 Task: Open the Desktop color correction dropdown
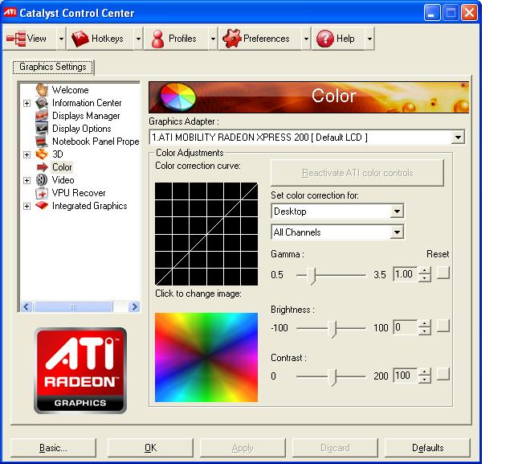[397, 211]
